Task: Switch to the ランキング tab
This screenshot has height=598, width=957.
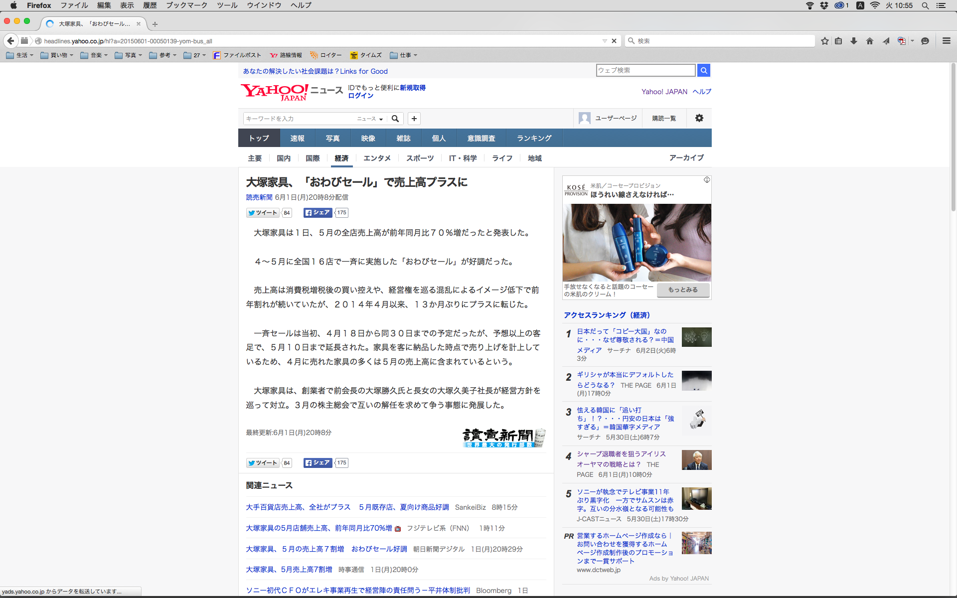Action: 534,138
